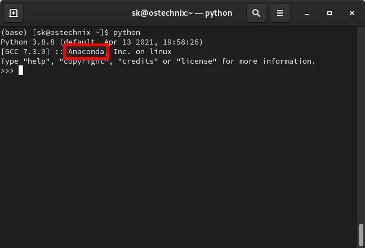Click the window title sk@ostechnix:~ — python

coord(182,13)
